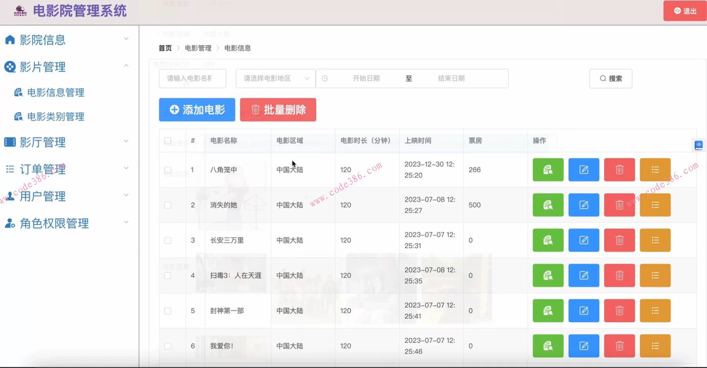Image resolution: width=707 pixels, height=368 pixels.
Task: Expand the 影院信息 sidebar menu
Action: tap(126, 38)
